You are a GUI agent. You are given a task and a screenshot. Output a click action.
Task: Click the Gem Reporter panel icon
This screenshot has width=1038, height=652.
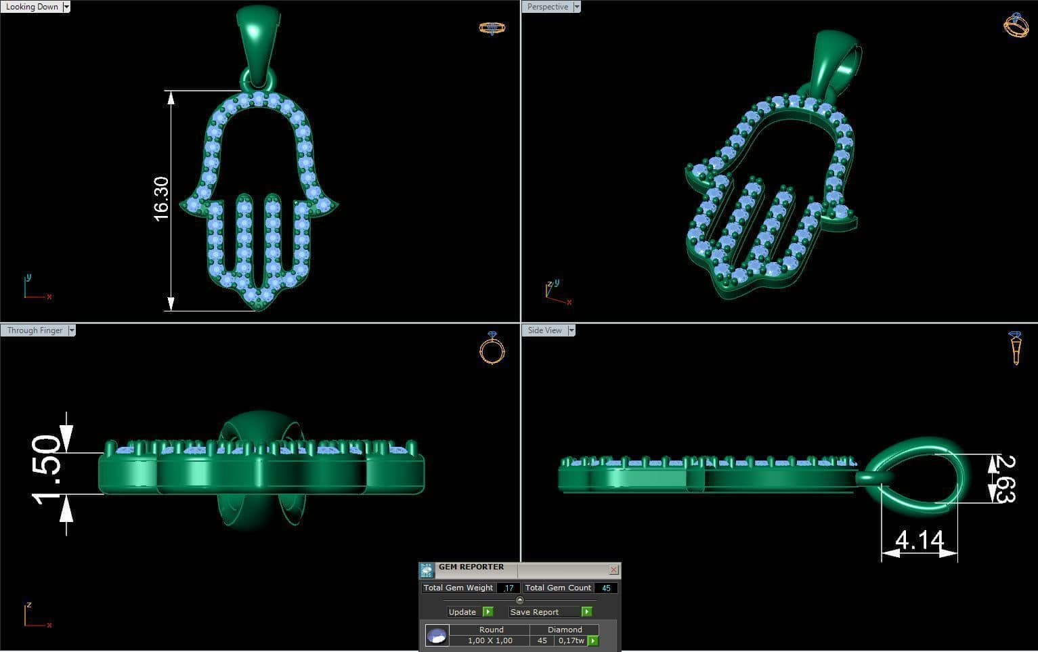[x=426, y=570]
